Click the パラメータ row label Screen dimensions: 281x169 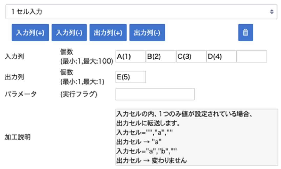coord(20,94)
